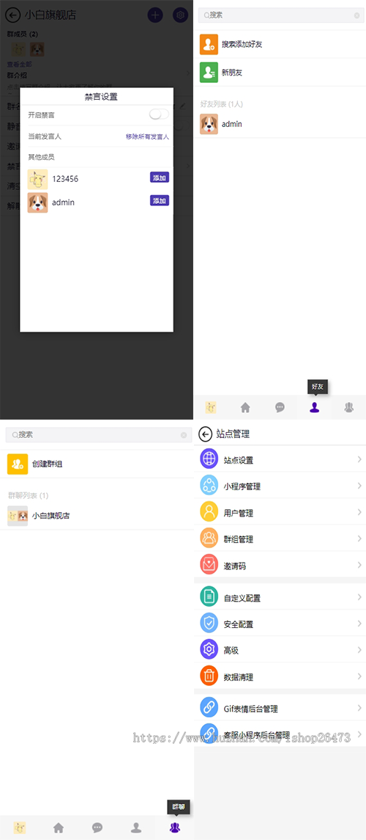Select 群聊 tab in group chat panel
The width and height of the screenshot is (366, 840).
tap(175, 828)
